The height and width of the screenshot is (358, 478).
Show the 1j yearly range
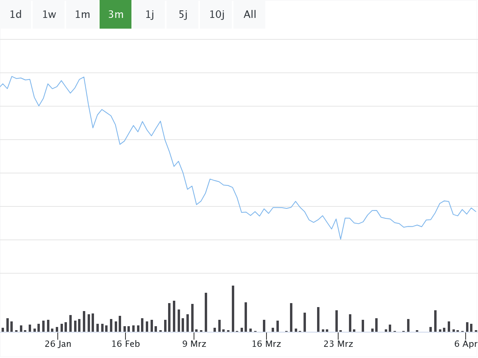pos(149,15)
